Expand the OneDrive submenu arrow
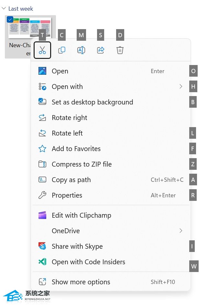This screenshot has width=208, height=305. pos(181,231)
